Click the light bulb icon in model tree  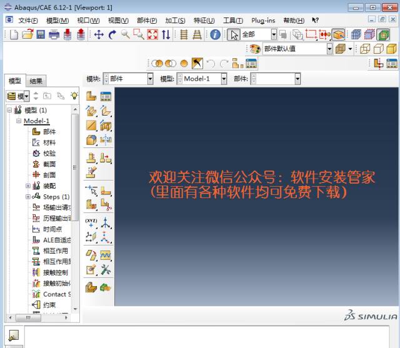(74, 96)
